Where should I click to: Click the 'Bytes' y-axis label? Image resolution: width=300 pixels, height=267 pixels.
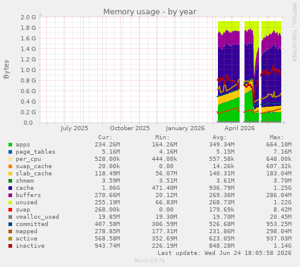click(x=6, y=69)
